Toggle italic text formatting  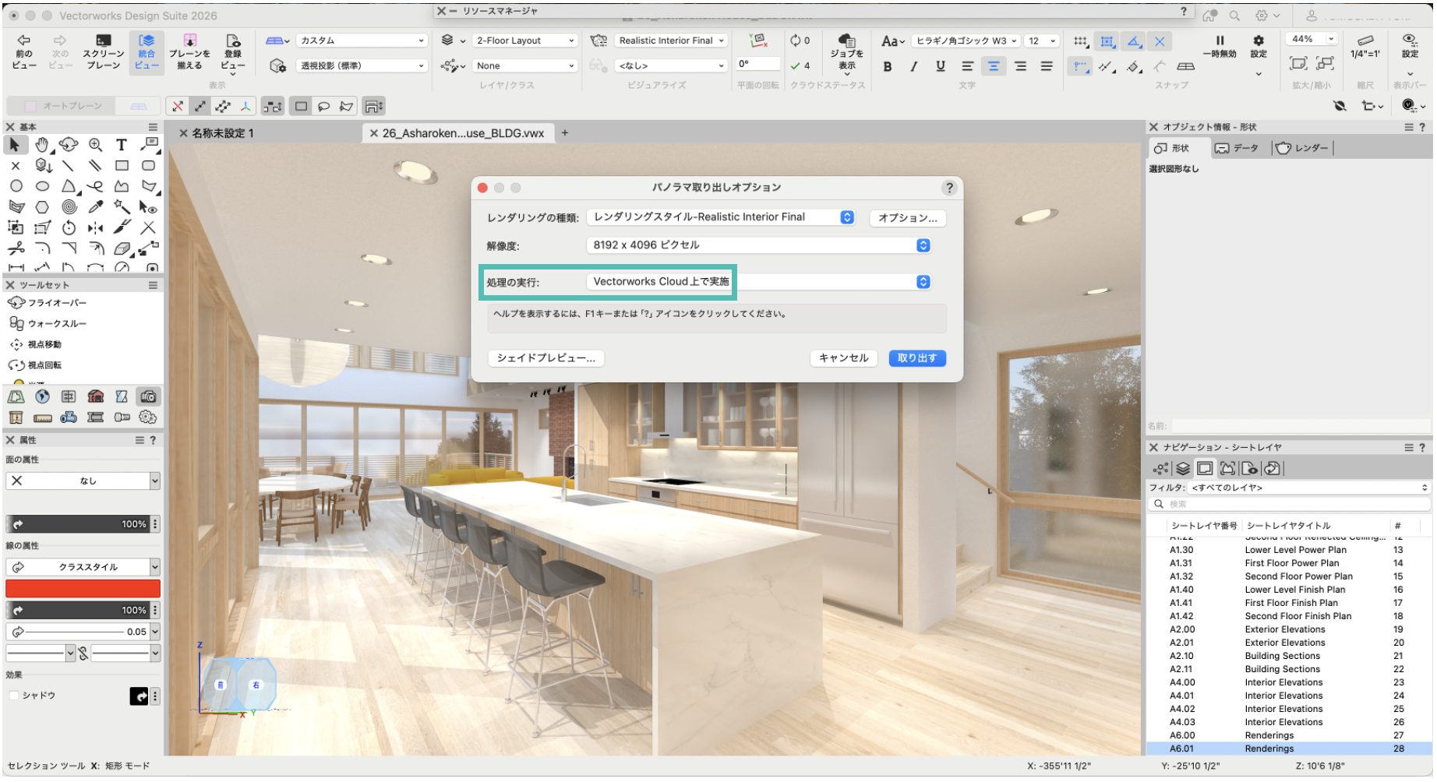coord(913,67)
